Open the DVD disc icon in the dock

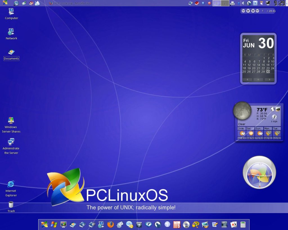pos(186,224)
